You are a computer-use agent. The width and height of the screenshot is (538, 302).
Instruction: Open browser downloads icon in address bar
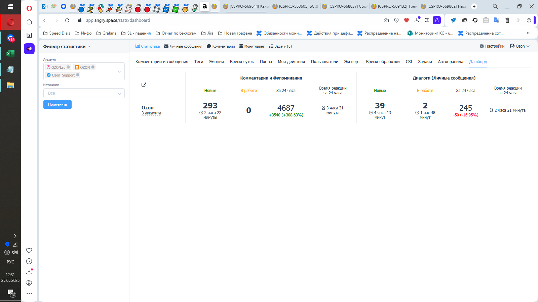417,20
